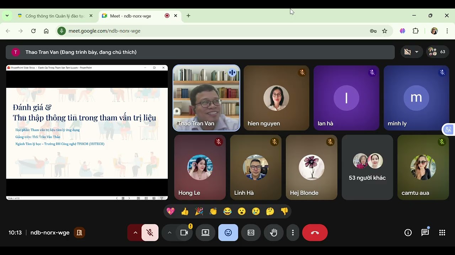Viewport: 455px width, 255px height.
Task: Send thinking face reaction
Action: (270, 211)
